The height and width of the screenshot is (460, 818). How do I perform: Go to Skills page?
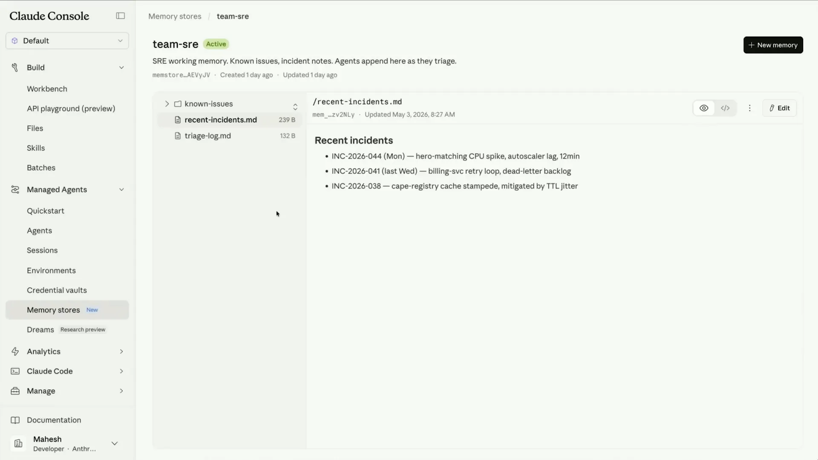click(x=36, y=148)
